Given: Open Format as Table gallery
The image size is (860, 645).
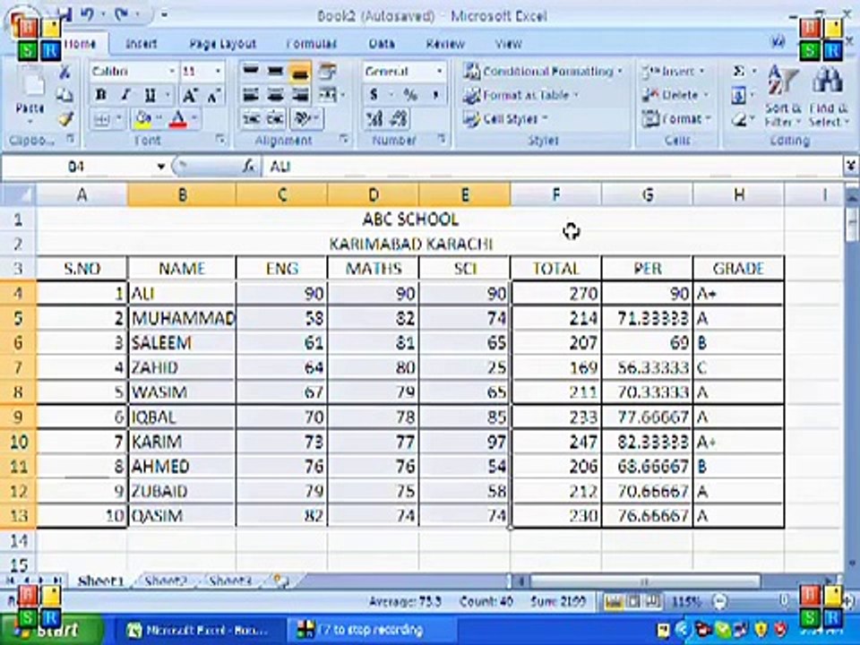Looking at the screenshot, I should tap(521, 96).
